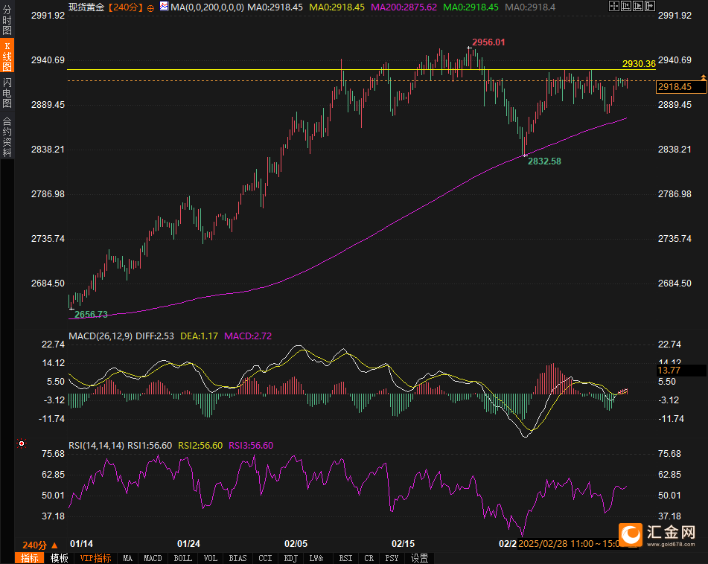Expand the 240分 timeframe selector at bottom
This screenshot has height=564, width=708.
pyautogui.click(x=40, y=545)
